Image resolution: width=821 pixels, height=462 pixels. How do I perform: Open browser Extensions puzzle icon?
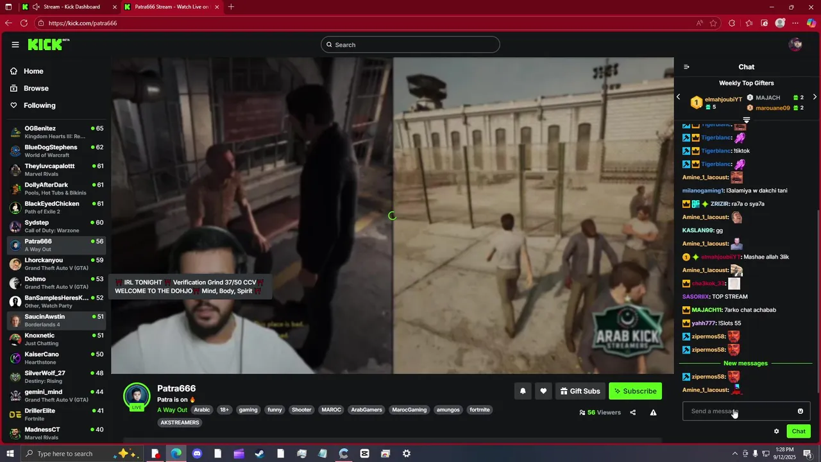pyautogui.click(x=732, y=23)
